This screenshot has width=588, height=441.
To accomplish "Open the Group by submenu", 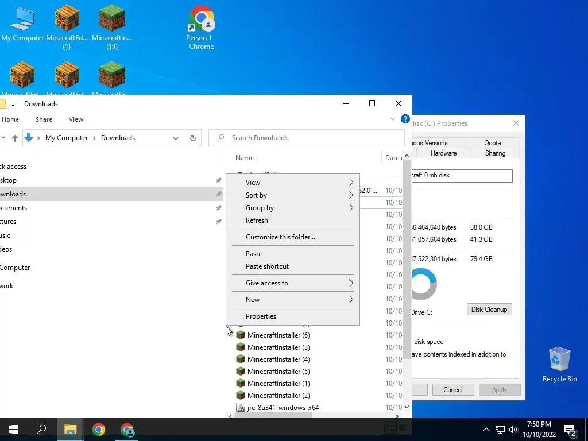I will coord(293,208).
